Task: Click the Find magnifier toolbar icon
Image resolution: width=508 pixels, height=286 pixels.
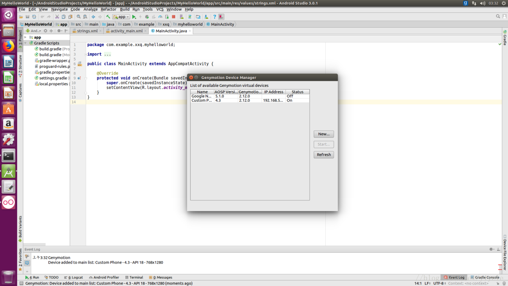Action: [79, 17]
